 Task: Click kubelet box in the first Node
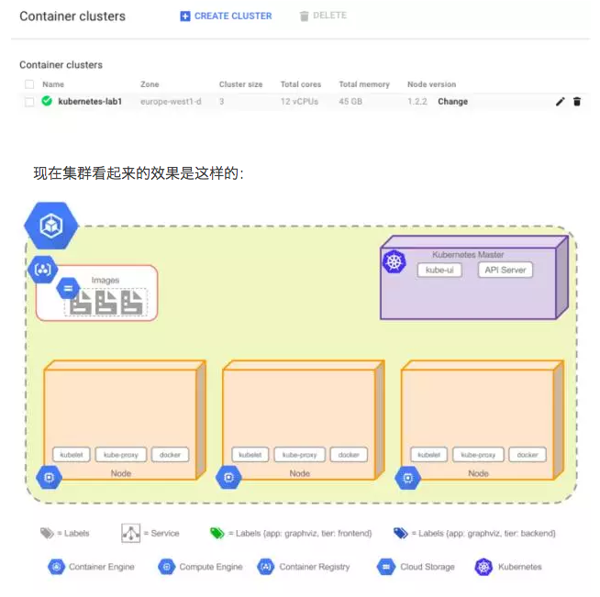coord(72,455)
